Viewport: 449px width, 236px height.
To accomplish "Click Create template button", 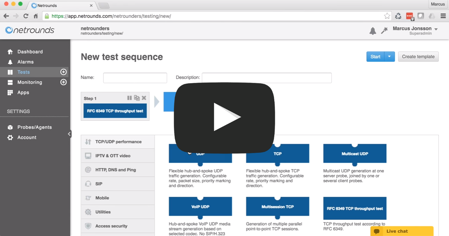I will coord(418,57).
